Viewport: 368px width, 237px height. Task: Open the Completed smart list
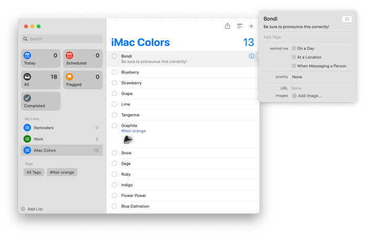point(40,101)
